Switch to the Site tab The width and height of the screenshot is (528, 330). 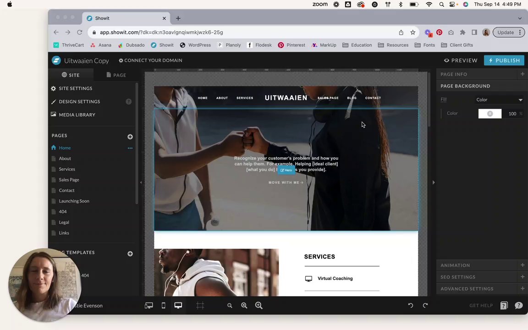(x=71, y=75)
